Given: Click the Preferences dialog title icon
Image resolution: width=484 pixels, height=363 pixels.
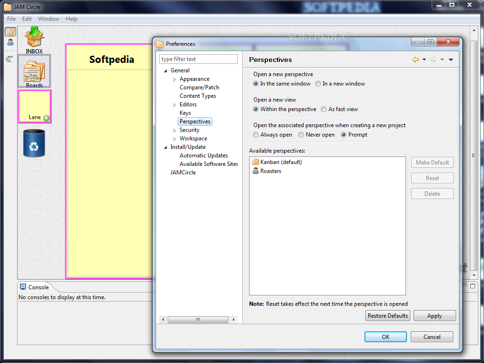Looking at the screenshot, I should [x=160, y=44].
